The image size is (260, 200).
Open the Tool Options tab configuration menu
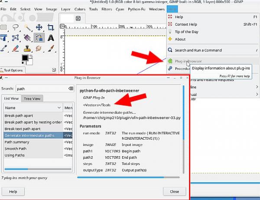pos(54,70)
